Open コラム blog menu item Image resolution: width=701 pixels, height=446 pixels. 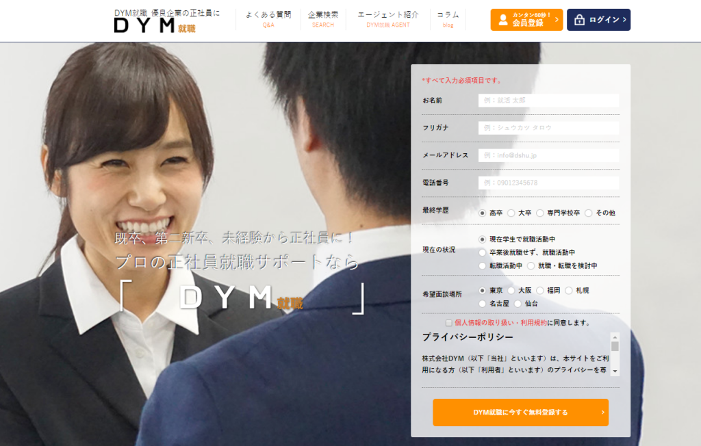pos(448,19)
